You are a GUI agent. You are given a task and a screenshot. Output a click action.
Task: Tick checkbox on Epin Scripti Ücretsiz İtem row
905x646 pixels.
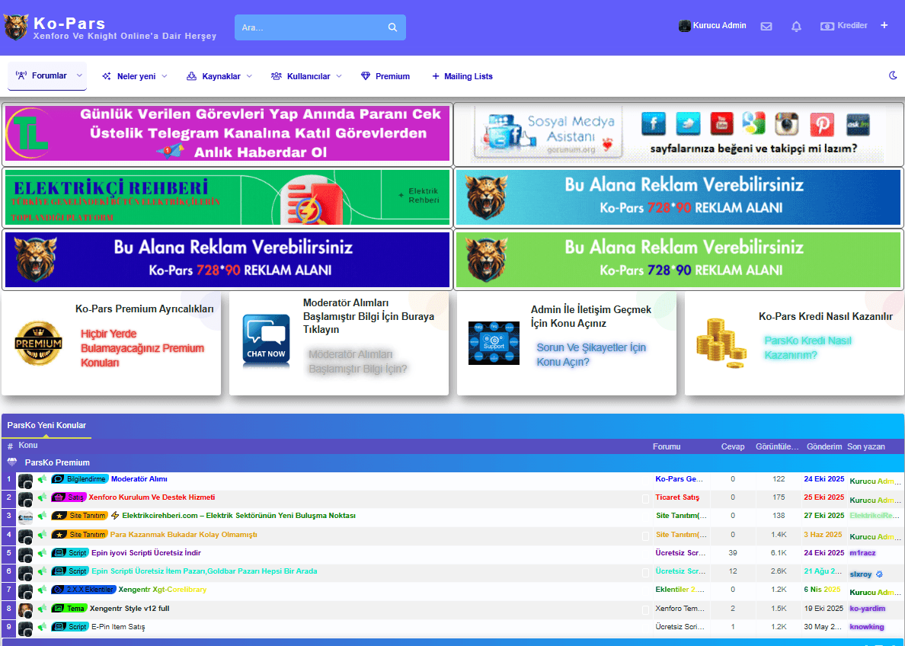pyautogui.click(x=645, y=573)
